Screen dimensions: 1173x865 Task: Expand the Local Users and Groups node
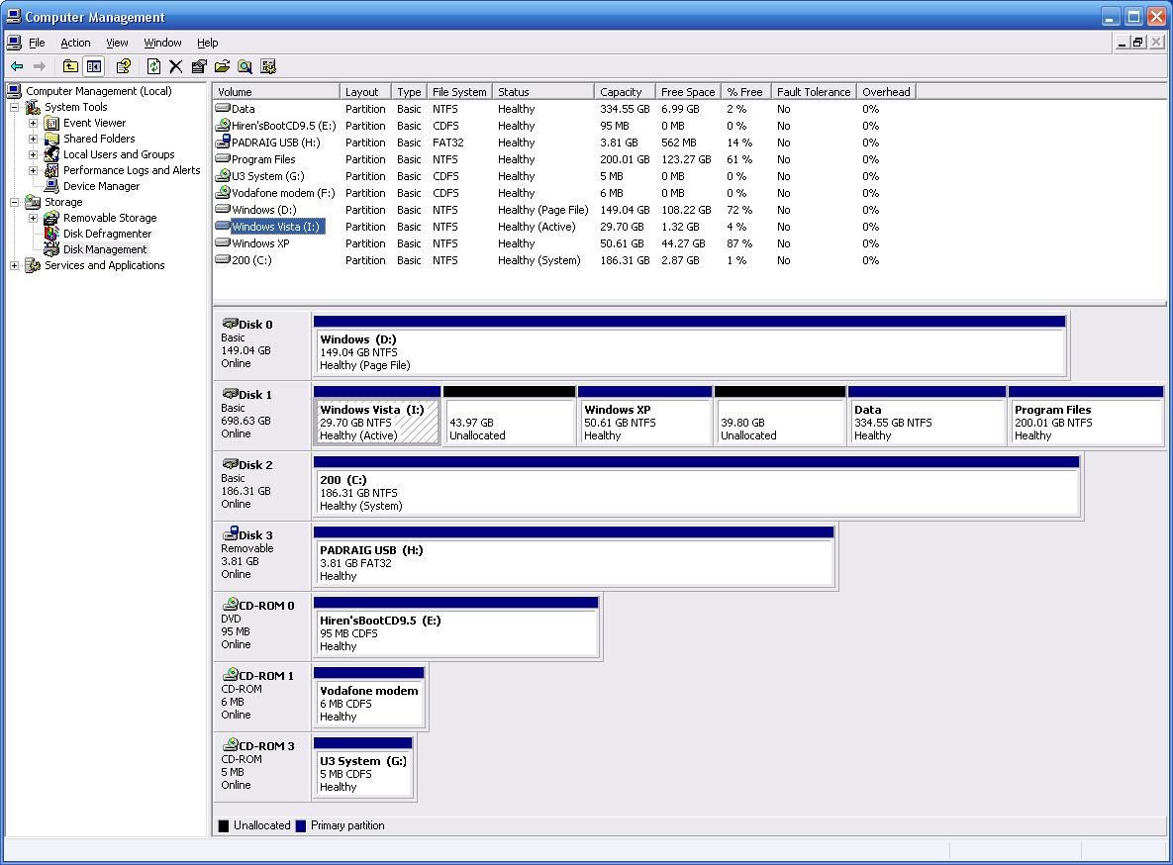(33, 155)
